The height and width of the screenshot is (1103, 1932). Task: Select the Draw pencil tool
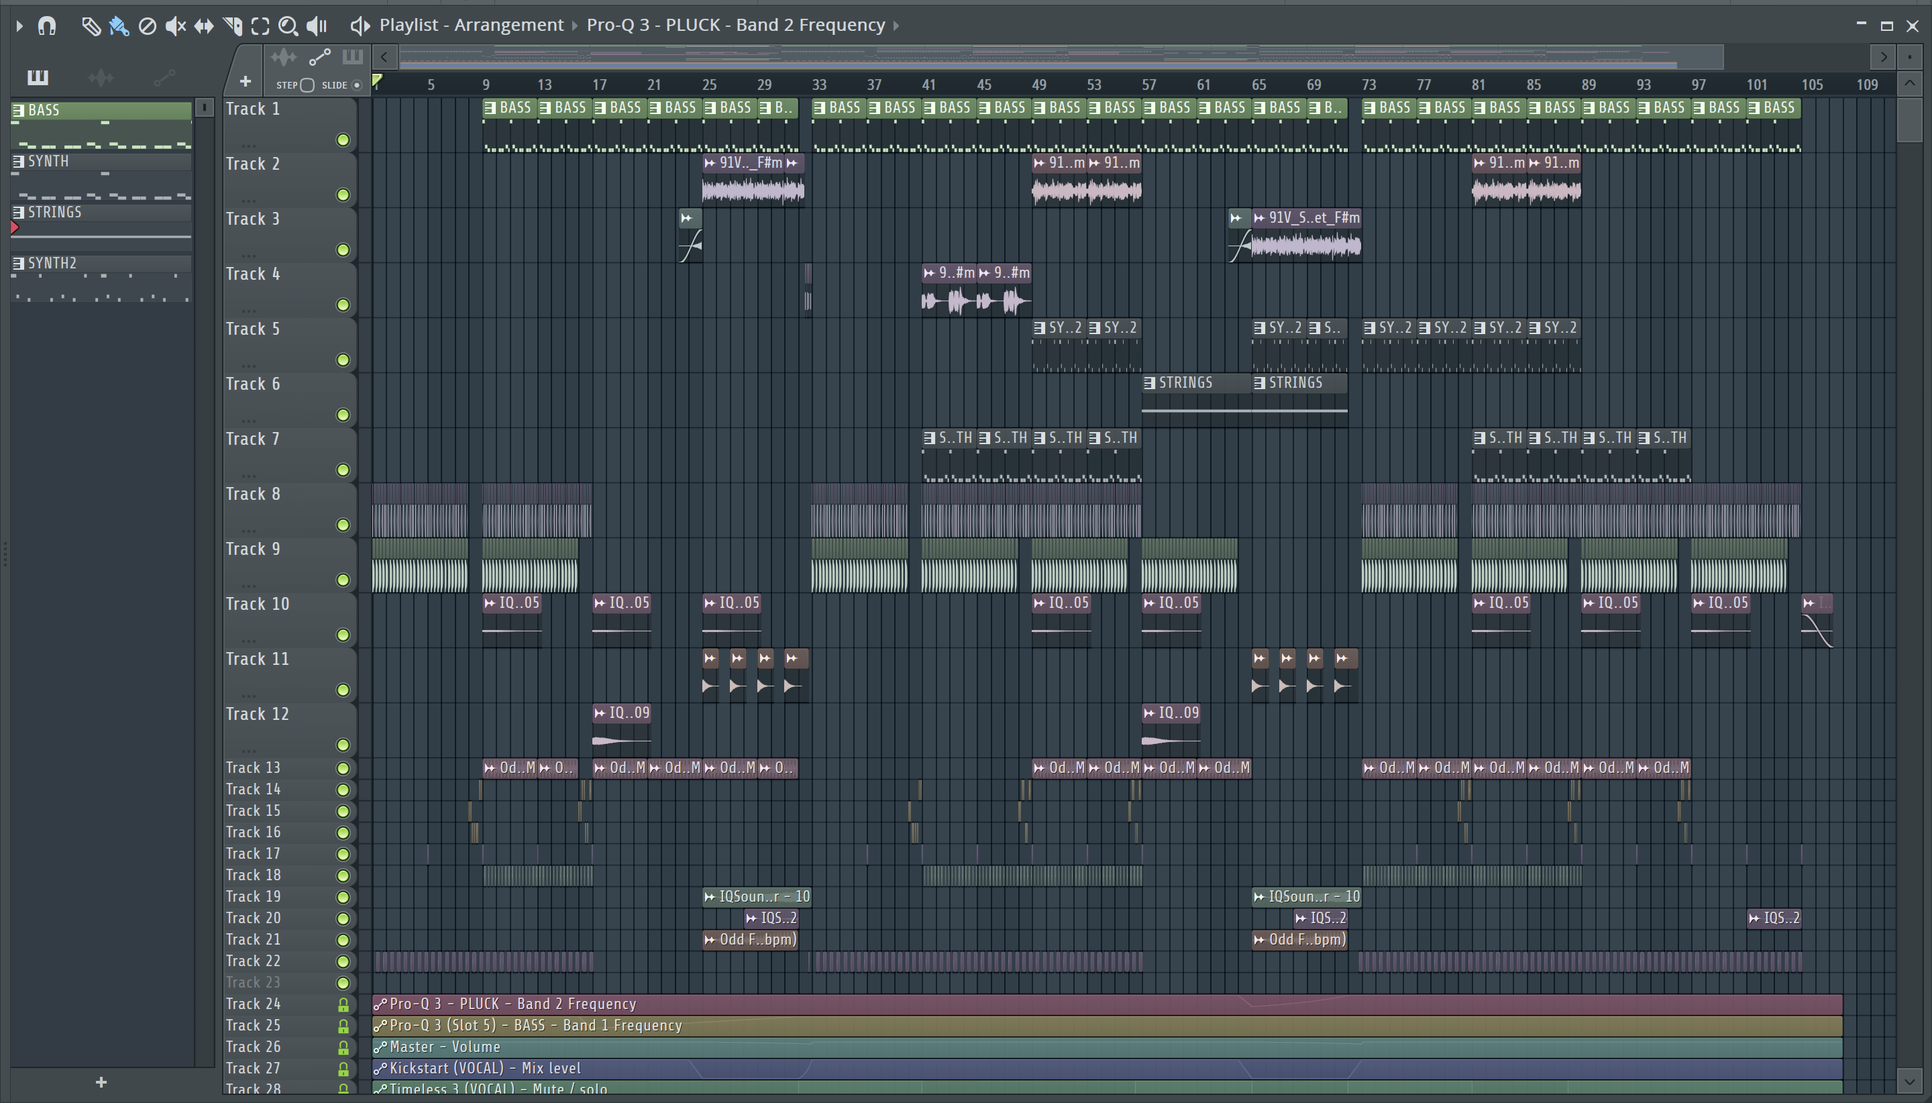(91, 27)
